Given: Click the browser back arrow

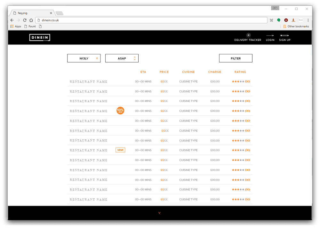Looking at the screenshot, I should tap(12, 20).
